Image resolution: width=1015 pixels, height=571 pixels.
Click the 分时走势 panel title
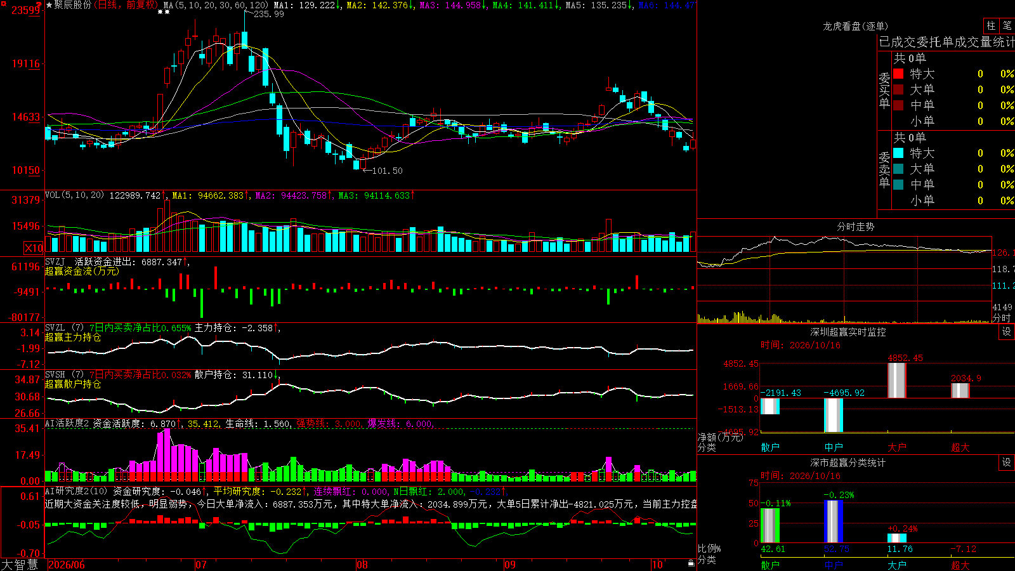coord(855,226)
